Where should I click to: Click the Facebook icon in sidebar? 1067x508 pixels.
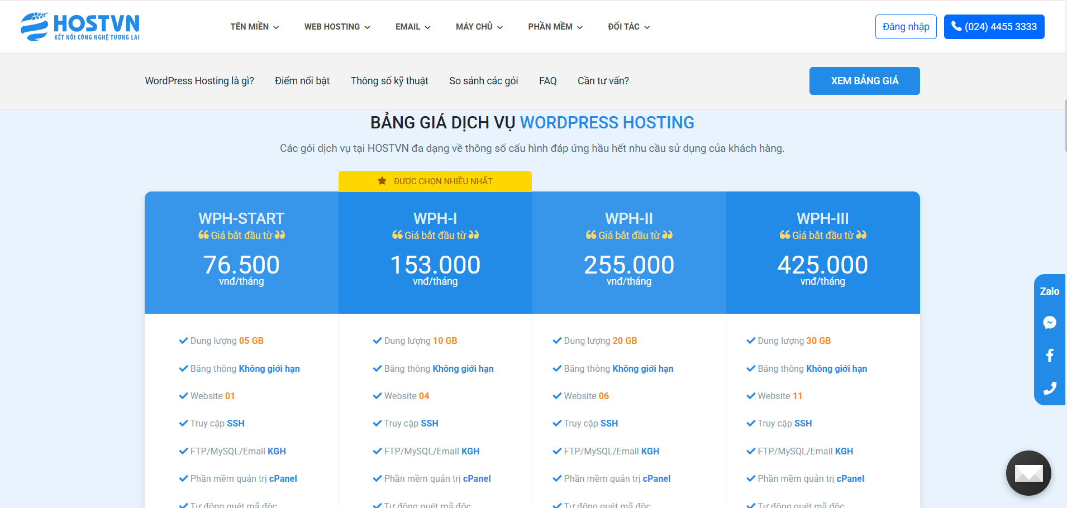click(x=1049, y=355)
